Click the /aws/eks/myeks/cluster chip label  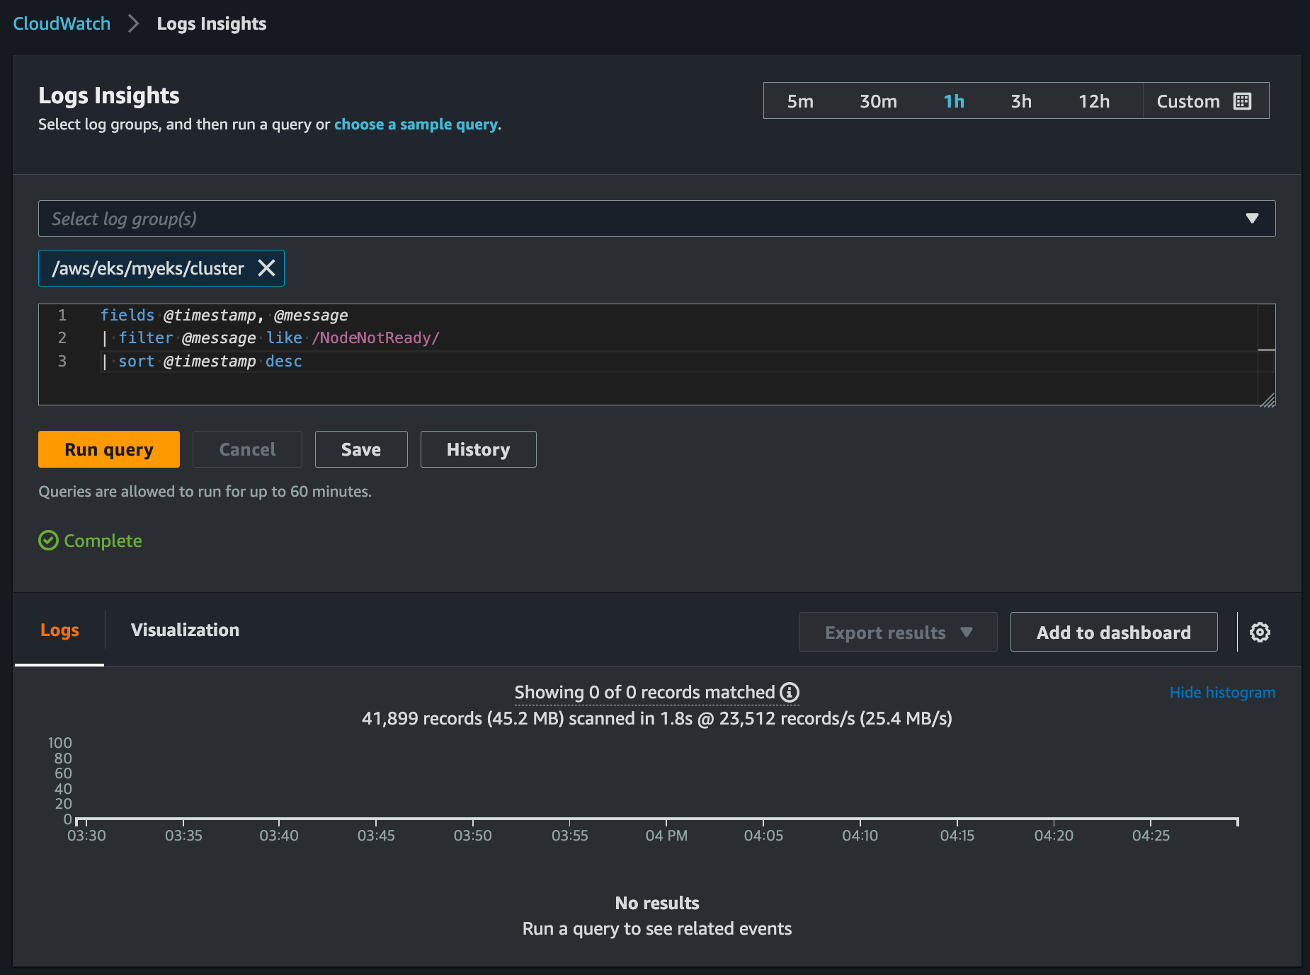pos(148,268)
